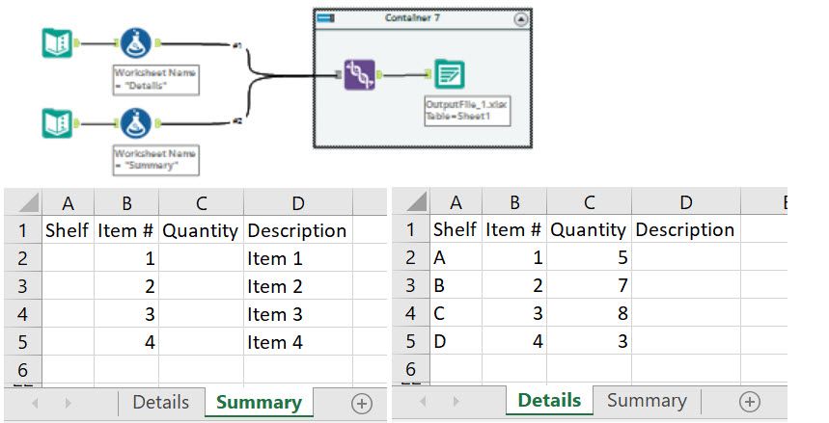Click the next-sheet arrow left of the inactive Details tab
The height and width of the screenshot is (423, 829).
pos(69,404)
